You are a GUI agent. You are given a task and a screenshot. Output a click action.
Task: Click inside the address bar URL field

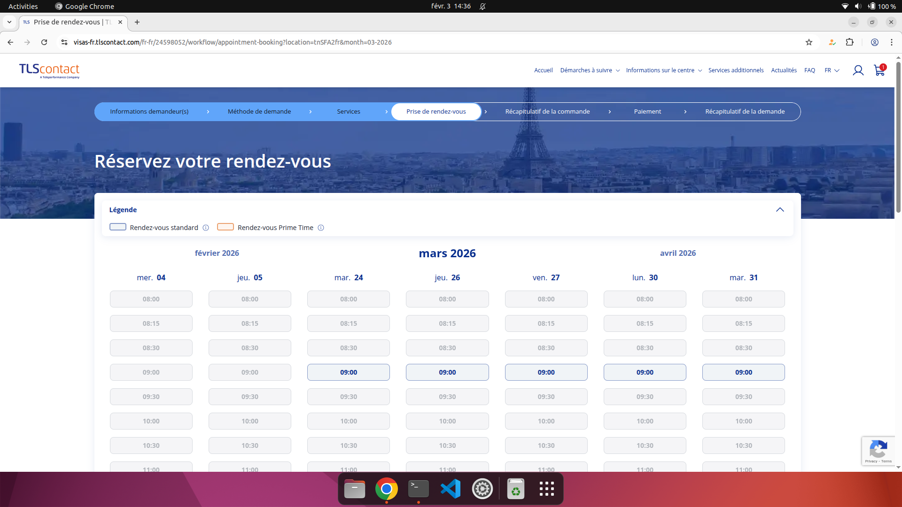coord(232,42)
